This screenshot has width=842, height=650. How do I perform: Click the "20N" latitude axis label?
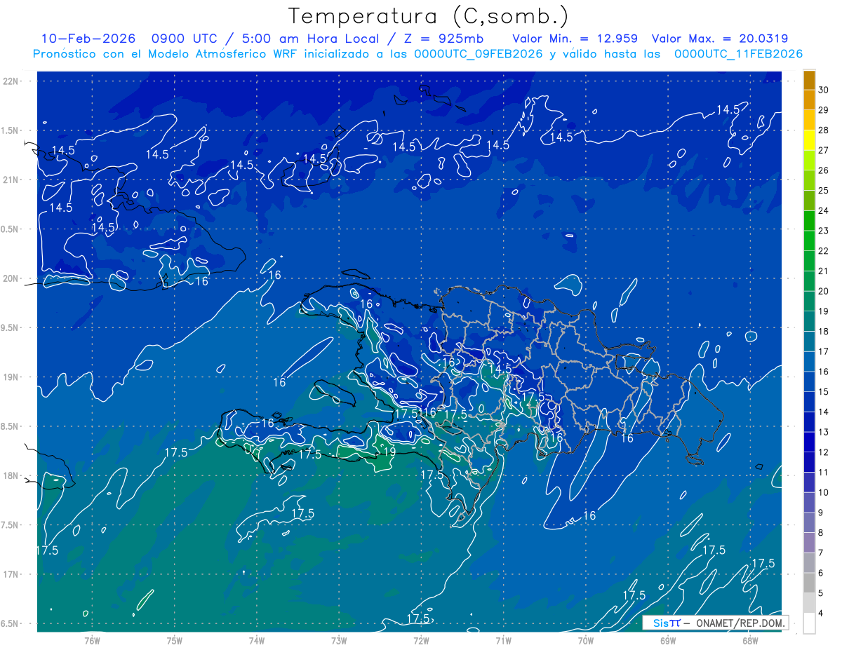11,278
